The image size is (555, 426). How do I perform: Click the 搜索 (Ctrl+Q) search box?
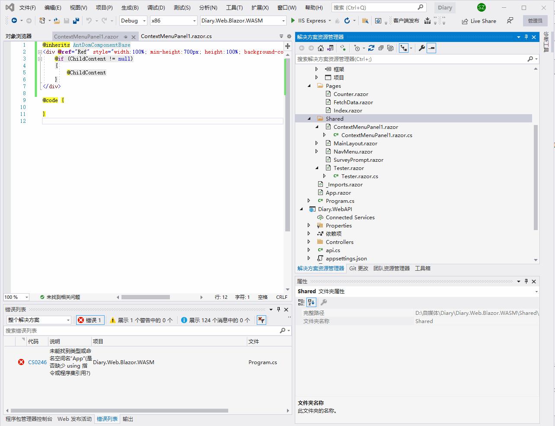[x=379, y=7]
